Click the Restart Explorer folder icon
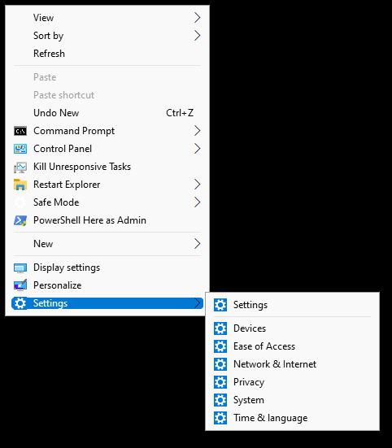 point(20,185)
